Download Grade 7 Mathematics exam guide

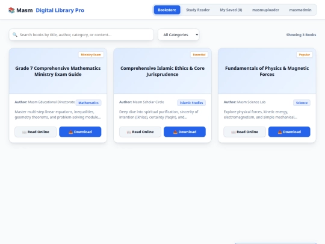pyautogui.click(x=80, y=132)
